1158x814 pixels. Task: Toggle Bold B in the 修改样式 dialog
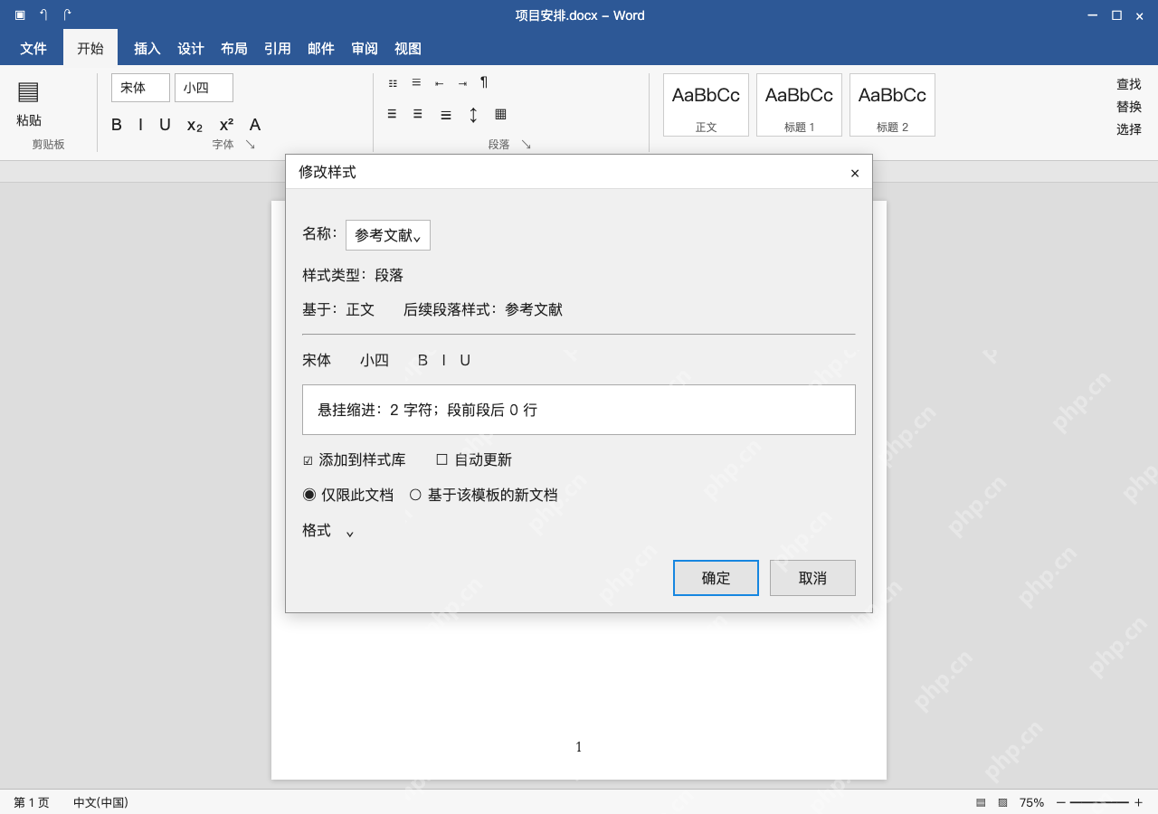click(x=422, y=360)
